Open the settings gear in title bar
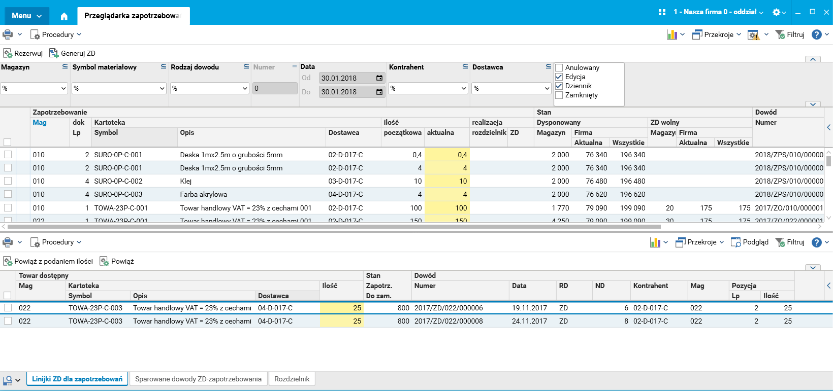The height and width of the screenshot is (391, 833). pos(777,12)
